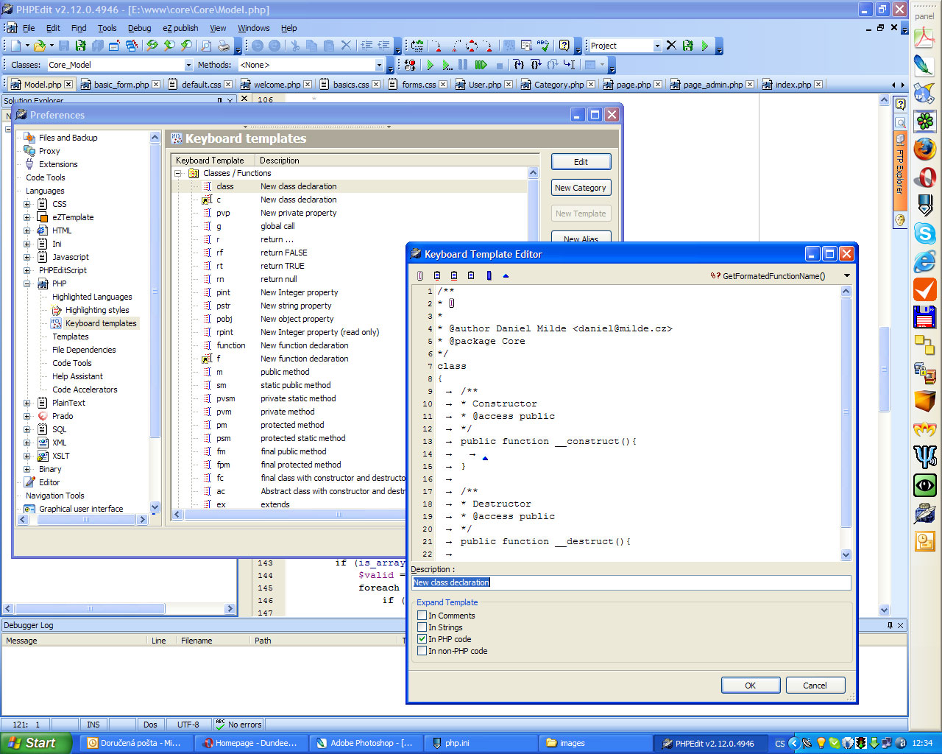Click the php.ini taskbar button
The height and width of the screenshot is (754, 942).
click(480, 743)
